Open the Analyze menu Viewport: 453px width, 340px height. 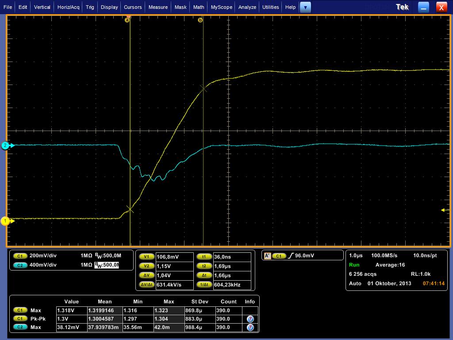tap(247, 7)
